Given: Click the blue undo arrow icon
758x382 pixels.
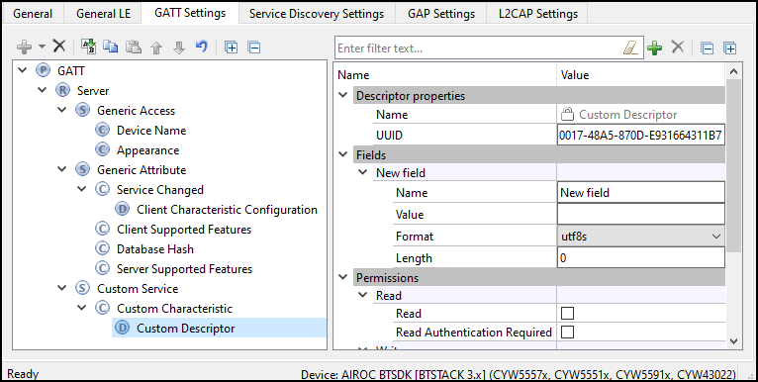Looking at the screenshot, I should pos(202,47).
